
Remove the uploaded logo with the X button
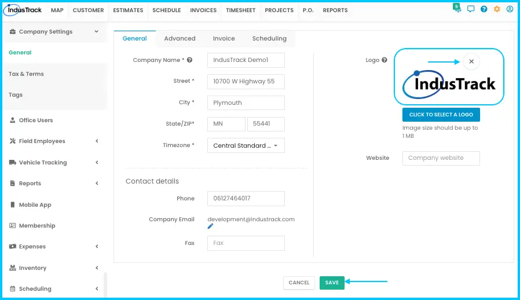pyautogui.click(x=471, y=61)
